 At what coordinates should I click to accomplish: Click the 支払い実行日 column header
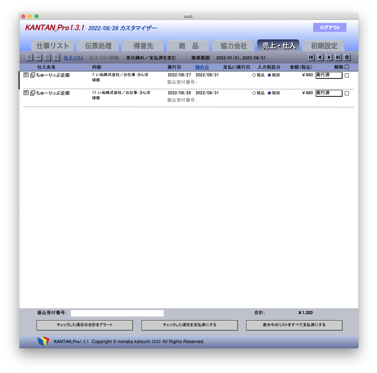click(236, 67)
